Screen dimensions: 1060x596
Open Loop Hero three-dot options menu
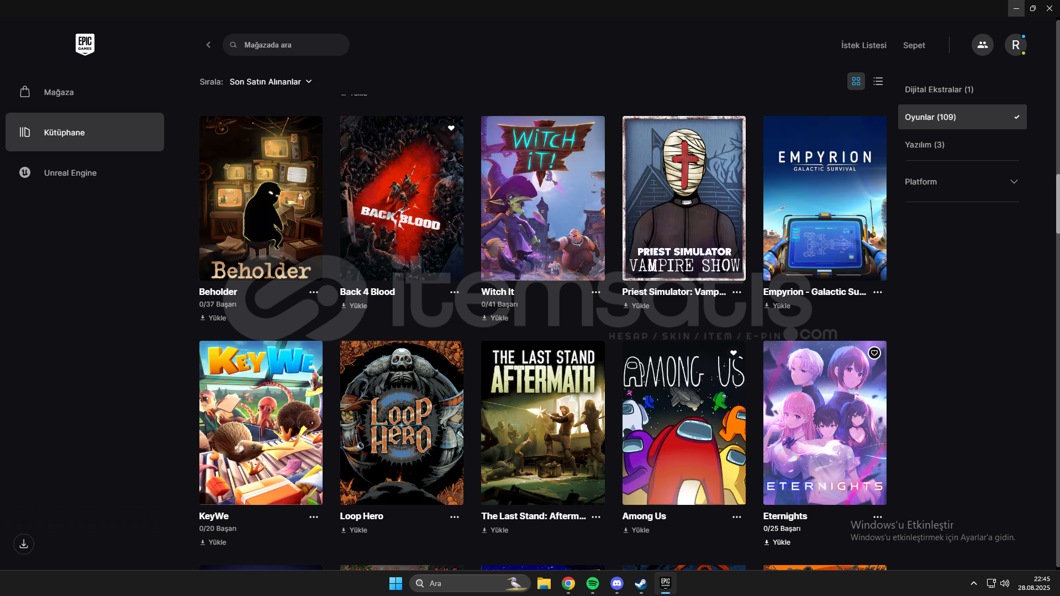pos(454,517)
